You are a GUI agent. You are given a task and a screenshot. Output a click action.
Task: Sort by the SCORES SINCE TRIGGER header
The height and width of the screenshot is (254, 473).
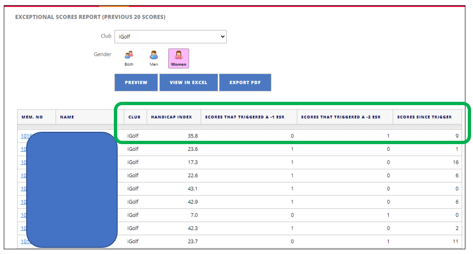[424, 117]
